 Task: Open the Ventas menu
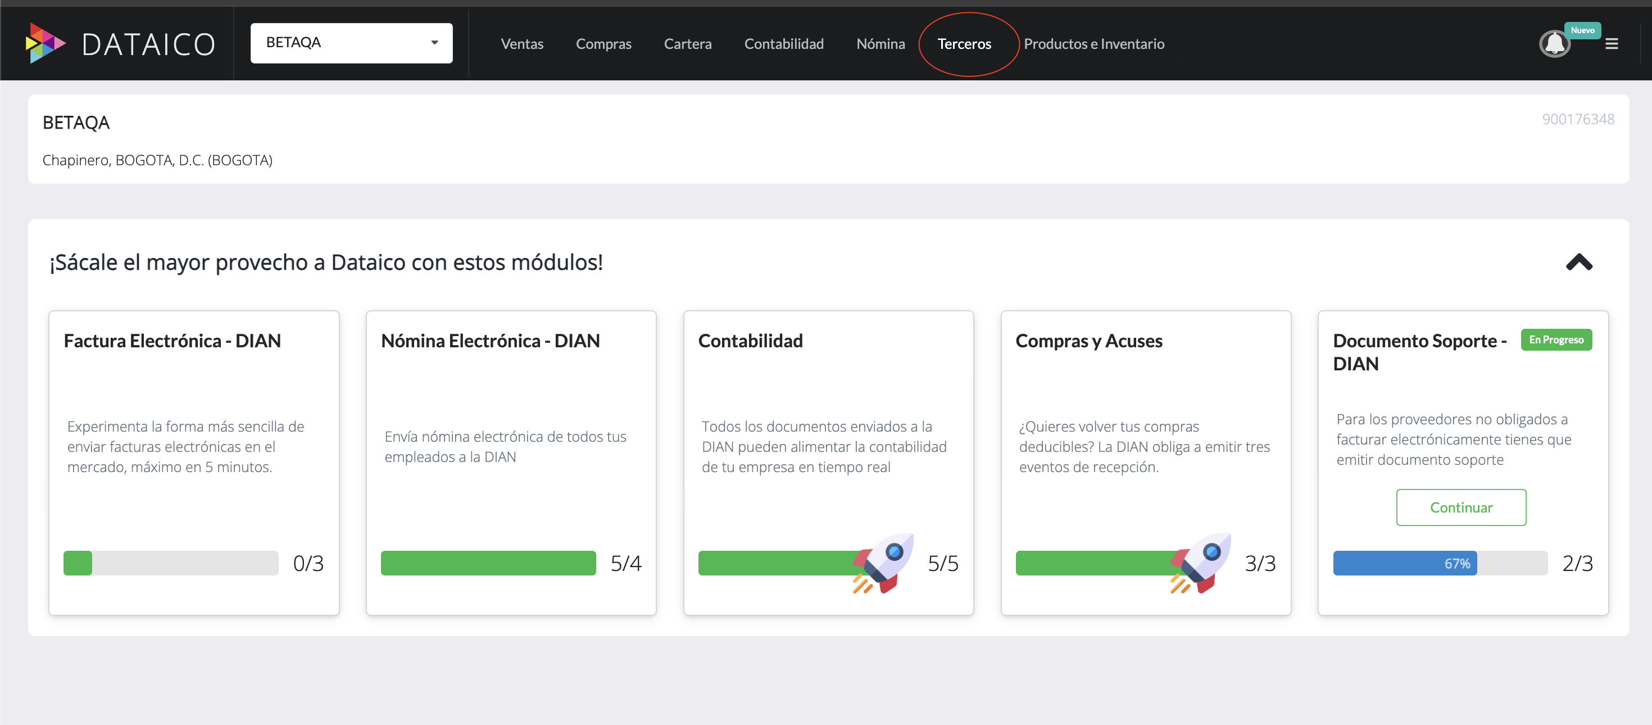522,44
